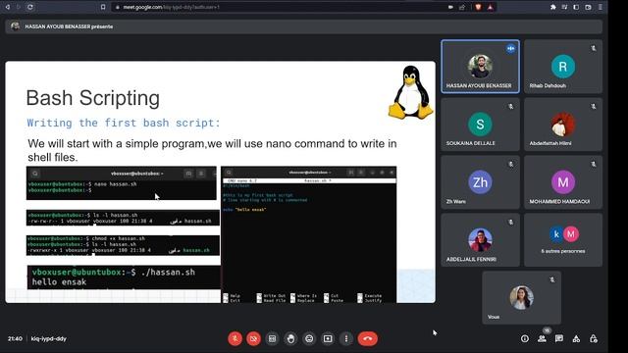Click the mic status icon on SOUKAINA DELLALE's tile
The height and width of the screenshot is (353, 628).
point(510,107)
